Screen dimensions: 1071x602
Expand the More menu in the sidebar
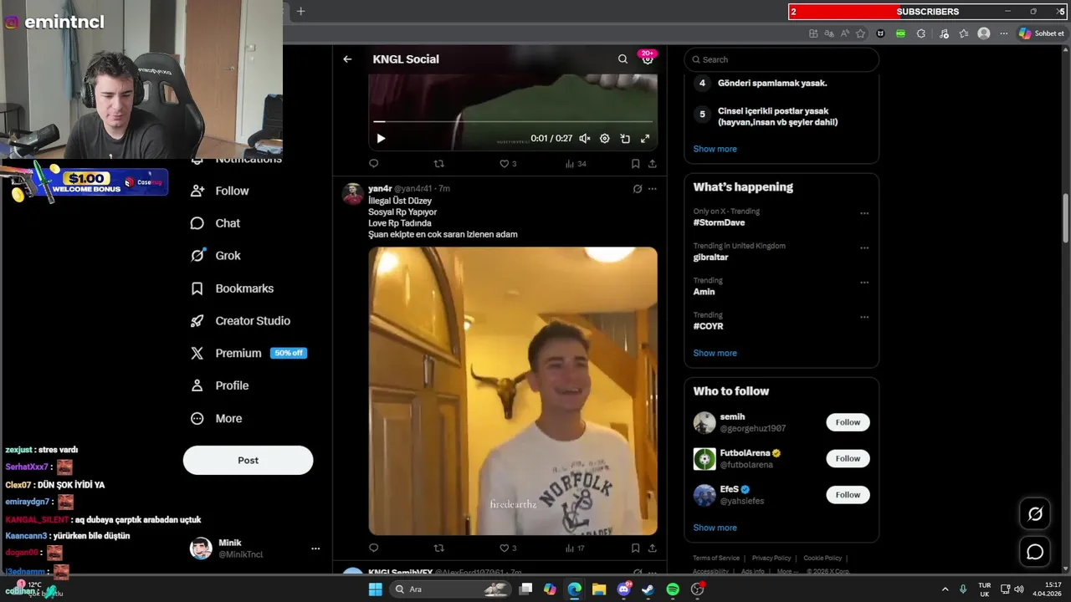tap(216, 419)
